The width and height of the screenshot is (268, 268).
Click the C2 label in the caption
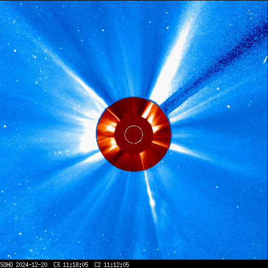click(97, 265)
